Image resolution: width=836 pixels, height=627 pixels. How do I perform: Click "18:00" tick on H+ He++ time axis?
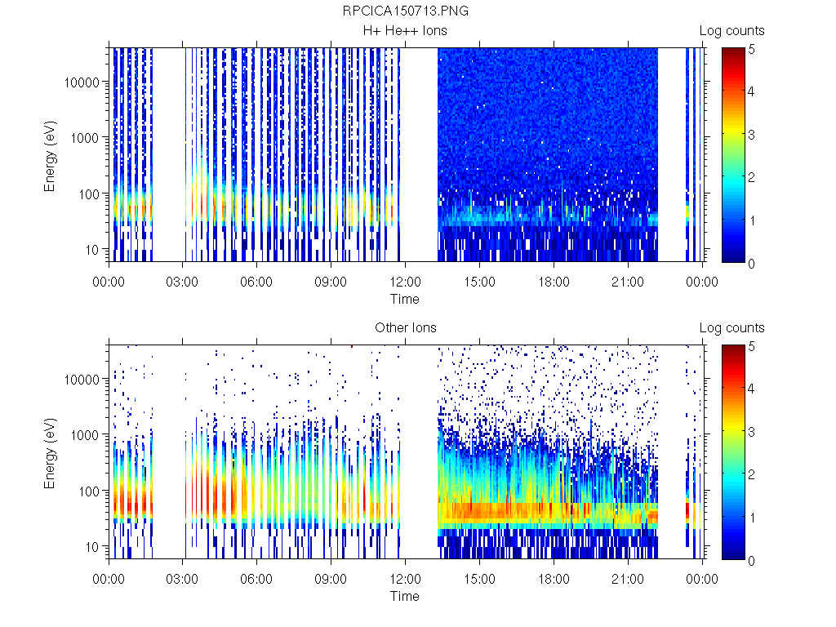pyautogui.click(x=554, y=282)
